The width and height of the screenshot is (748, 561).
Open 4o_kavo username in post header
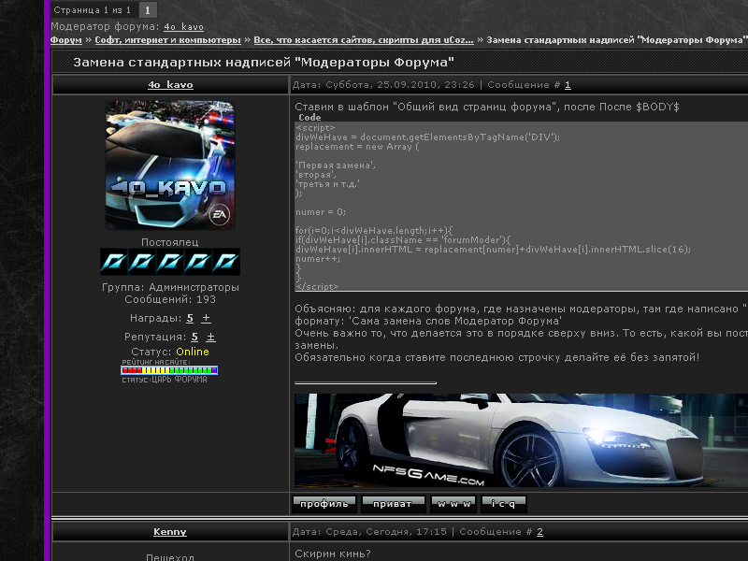tap(170, 85)
